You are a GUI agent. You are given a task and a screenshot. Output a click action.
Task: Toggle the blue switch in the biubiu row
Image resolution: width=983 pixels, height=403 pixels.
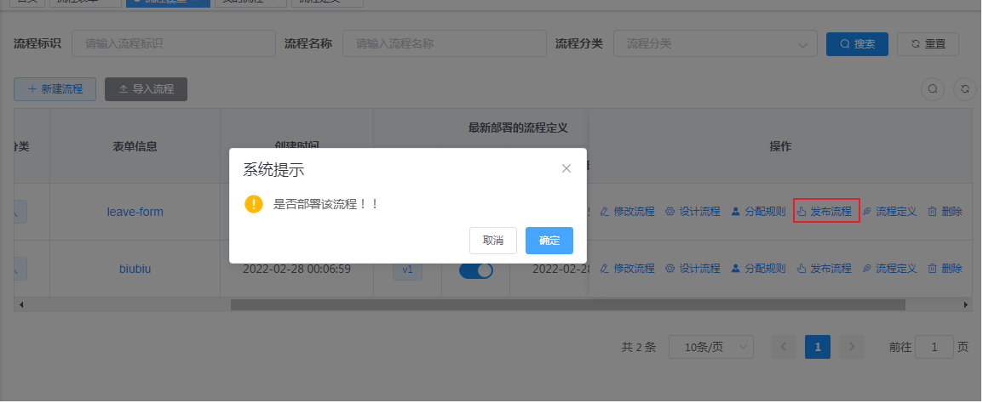[x=476, y=270]
